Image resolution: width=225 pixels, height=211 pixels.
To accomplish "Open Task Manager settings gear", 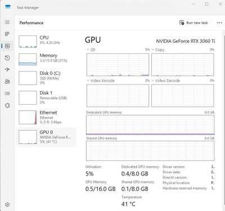I will [7, 205].
